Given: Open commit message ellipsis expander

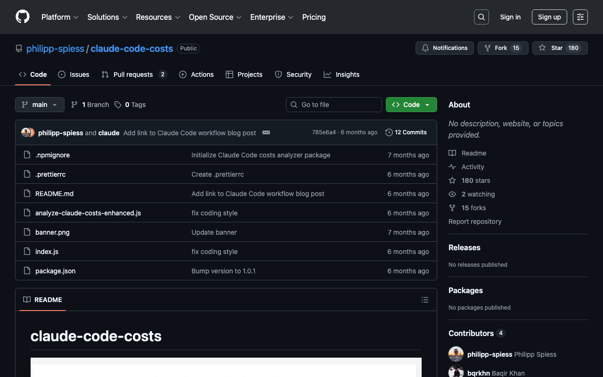Looking at the screenshot, I should 266,132.
